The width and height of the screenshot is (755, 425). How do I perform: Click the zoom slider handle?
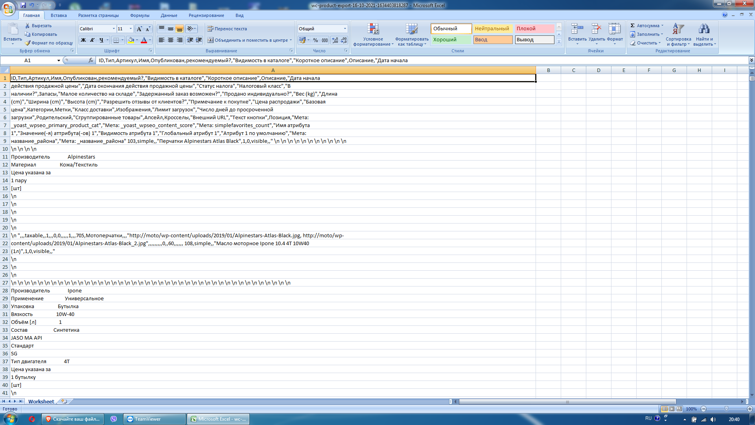point(726,409)
